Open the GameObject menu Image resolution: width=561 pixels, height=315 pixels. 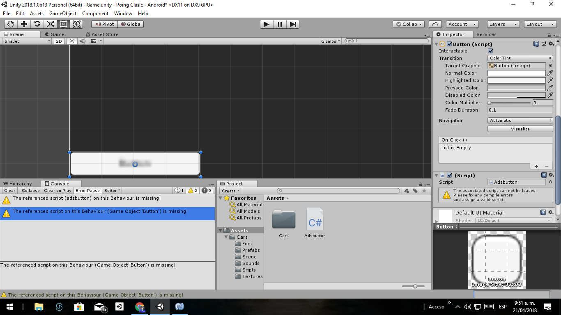(63, 14)
